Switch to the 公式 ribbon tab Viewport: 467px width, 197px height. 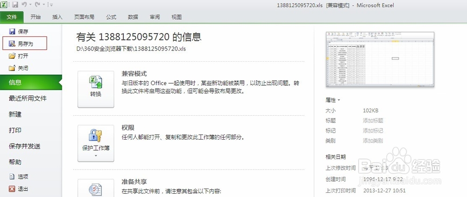coord(111,17)
